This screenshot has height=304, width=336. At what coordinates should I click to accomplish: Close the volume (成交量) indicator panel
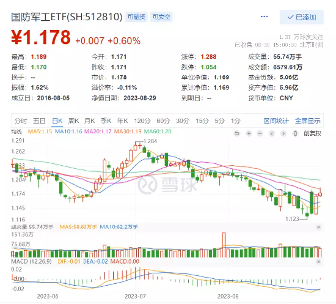click(x=319, y=227)
